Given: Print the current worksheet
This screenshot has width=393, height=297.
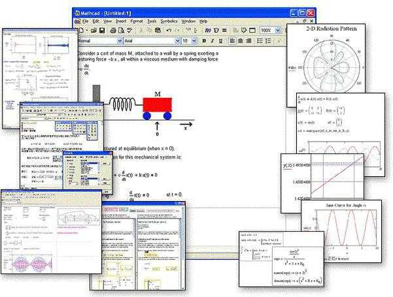Looking at the screenshot, I should 113,30.
